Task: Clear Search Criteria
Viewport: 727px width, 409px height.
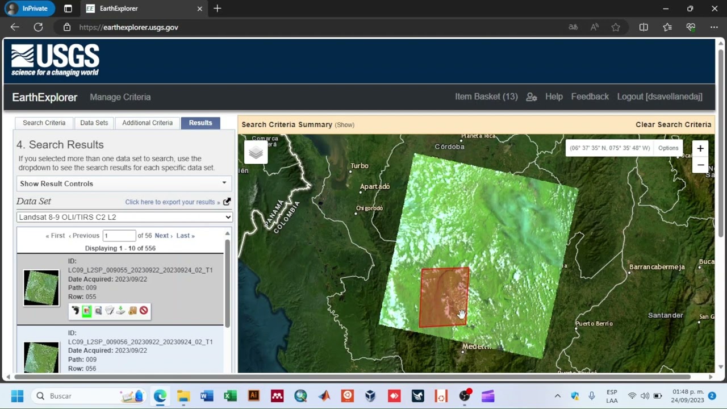Action: [673, 124]
